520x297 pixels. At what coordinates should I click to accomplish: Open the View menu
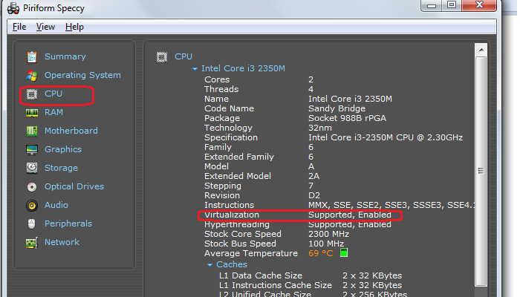45,27
